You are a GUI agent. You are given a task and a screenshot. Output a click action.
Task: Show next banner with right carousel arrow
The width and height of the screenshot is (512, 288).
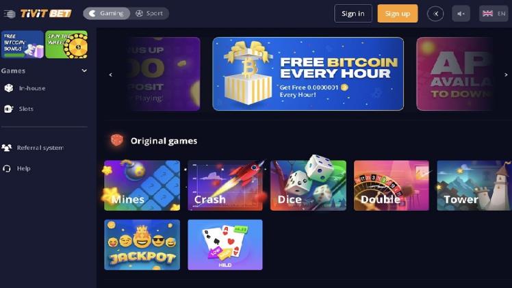(x=506, y=75)
